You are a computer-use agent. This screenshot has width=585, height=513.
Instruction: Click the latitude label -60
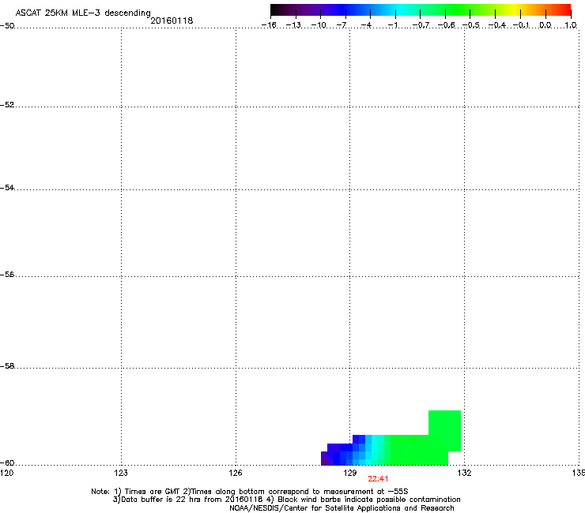7,462
